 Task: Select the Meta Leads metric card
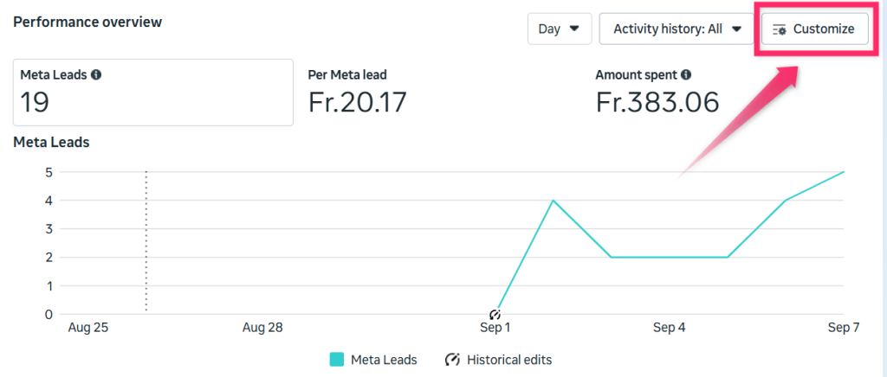coord(153,92)
